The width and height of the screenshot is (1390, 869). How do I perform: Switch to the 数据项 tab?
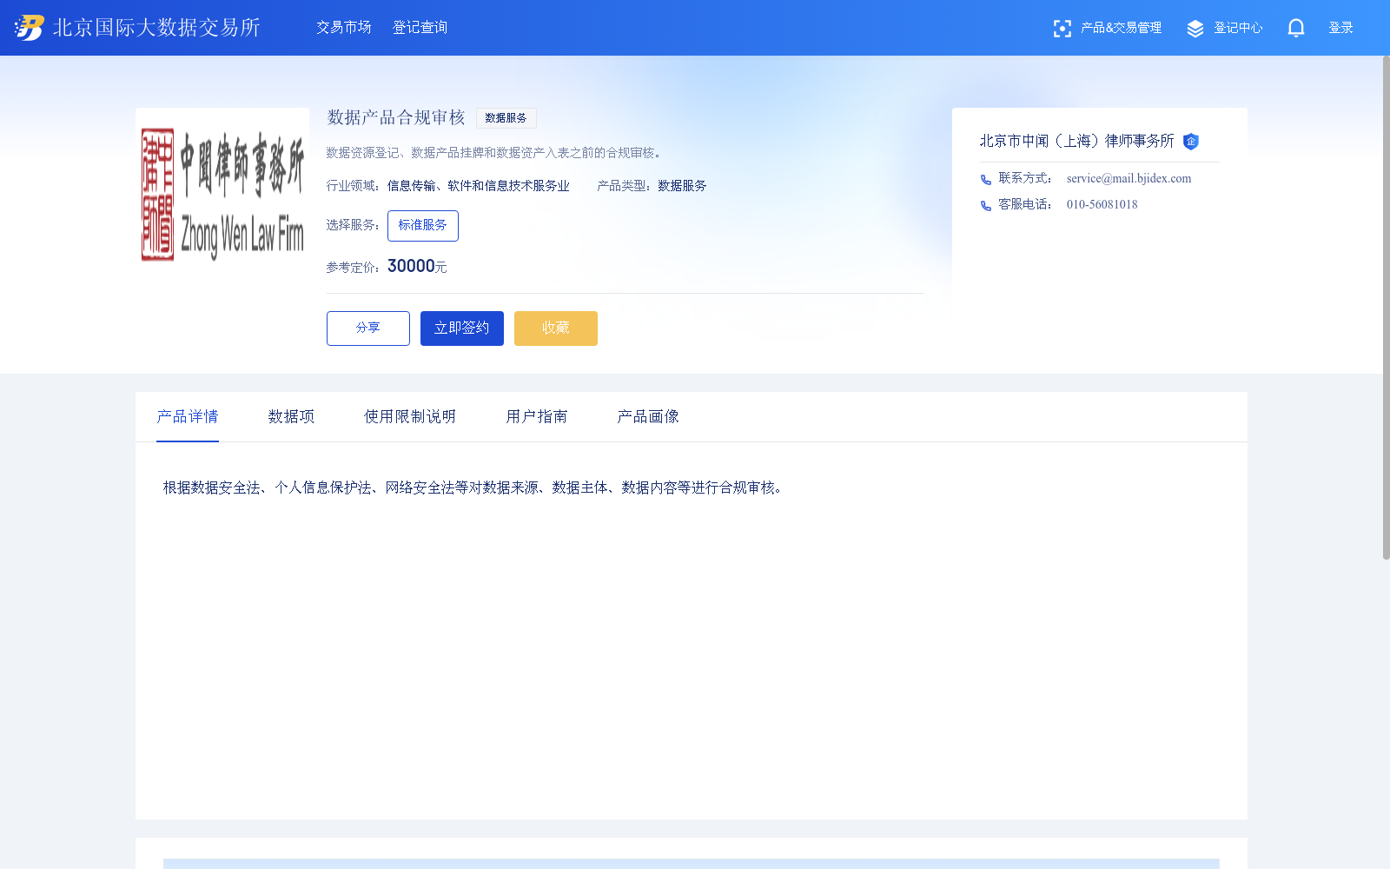[x=291, y=417]
